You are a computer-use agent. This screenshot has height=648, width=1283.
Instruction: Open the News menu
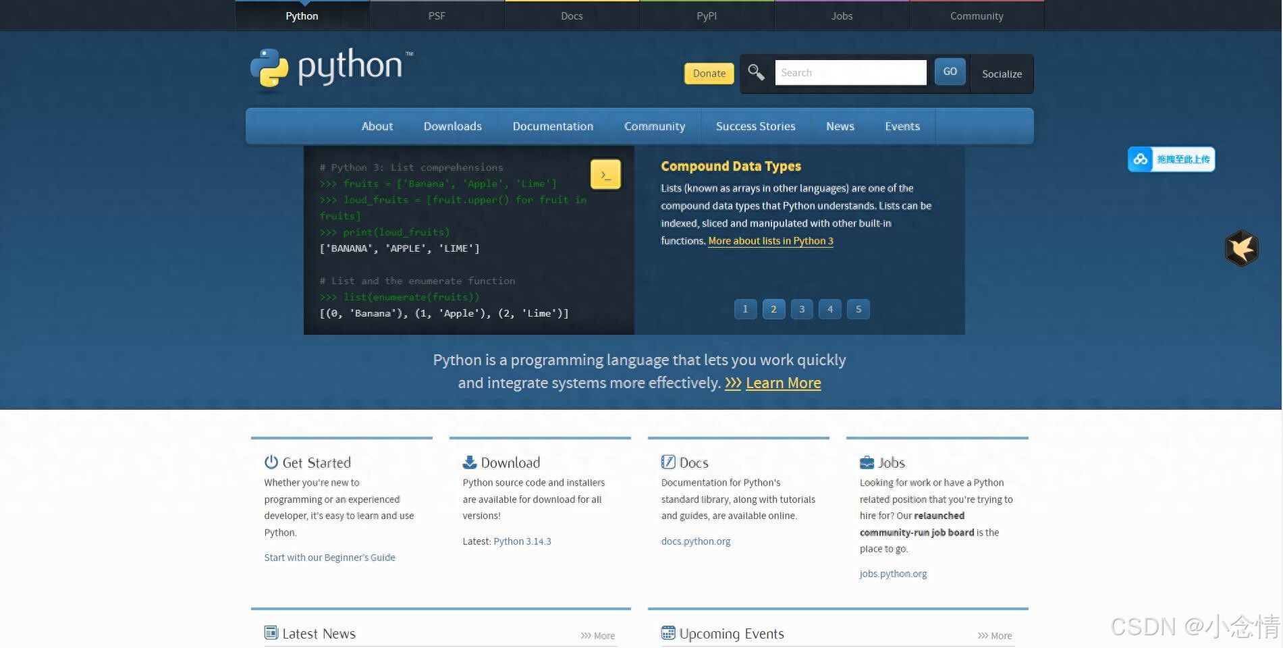[840, 126]
